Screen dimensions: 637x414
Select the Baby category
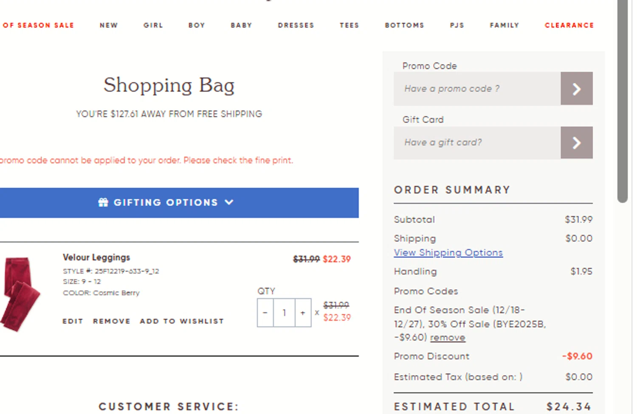[x=241, y=25]
